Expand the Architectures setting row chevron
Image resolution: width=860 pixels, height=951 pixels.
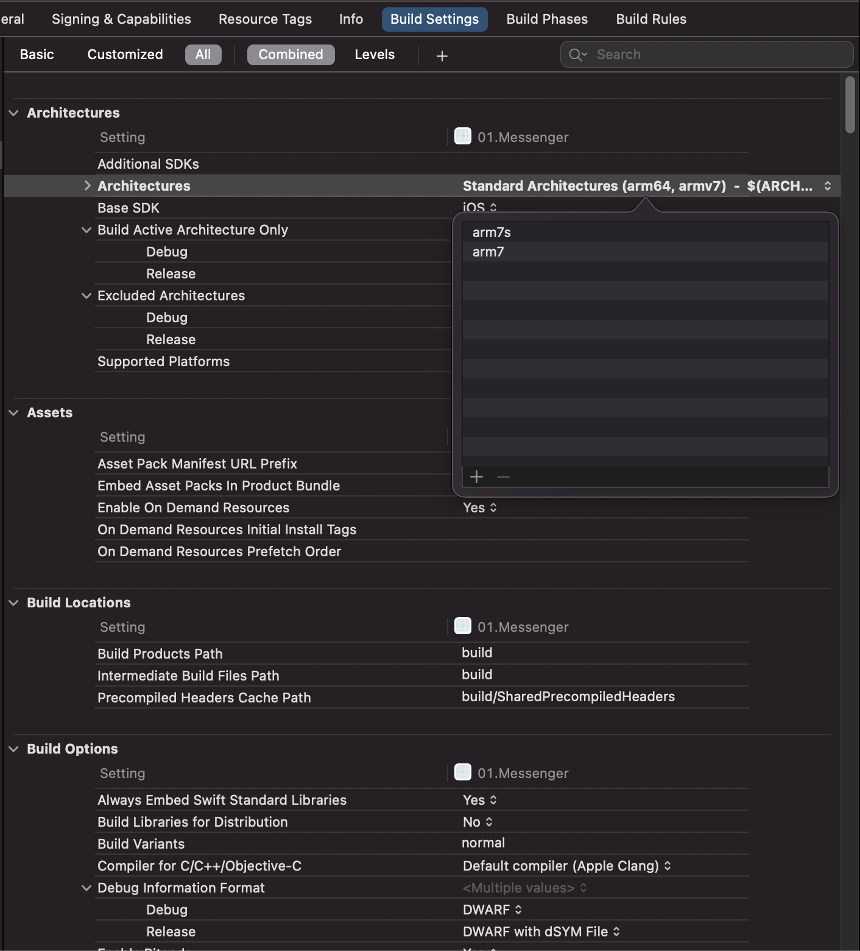point(87,185)
